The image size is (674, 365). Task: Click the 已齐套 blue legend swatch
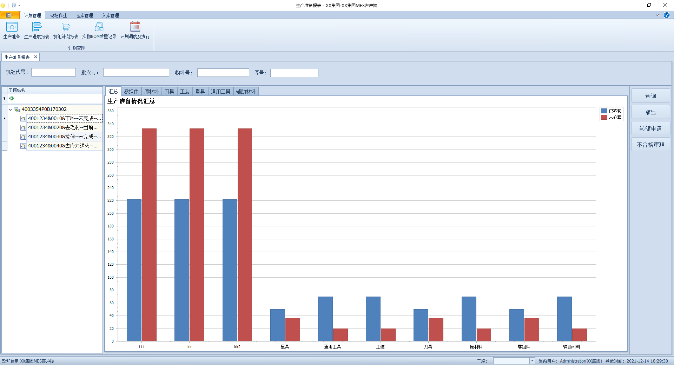coord(604,111)
